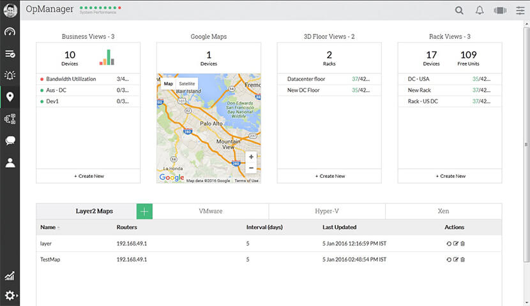Click the network topology icon in sidebar
530x306 pixels.
[10, 119]
